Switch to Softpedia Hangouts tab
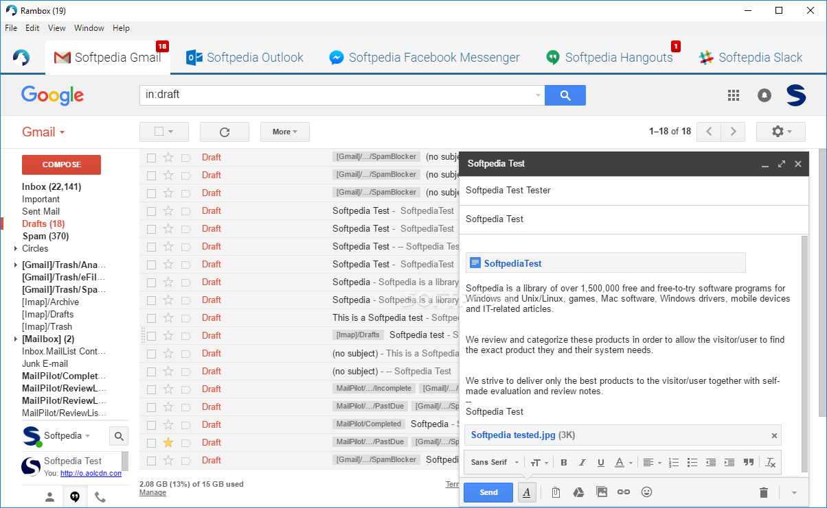827x508 pixels. (611, 58)
